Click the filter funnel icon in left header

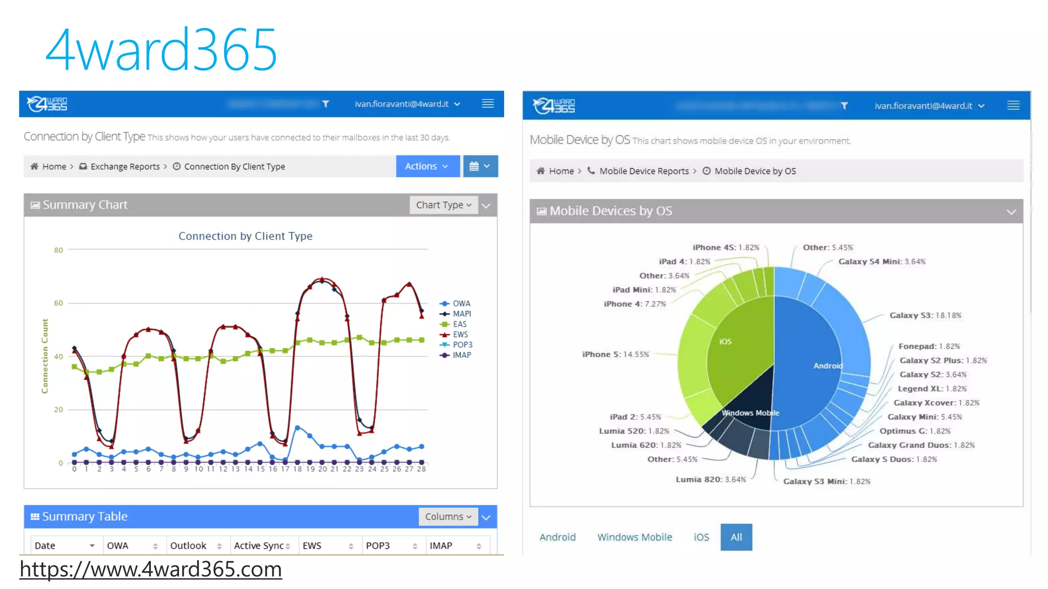pos(325,104)
